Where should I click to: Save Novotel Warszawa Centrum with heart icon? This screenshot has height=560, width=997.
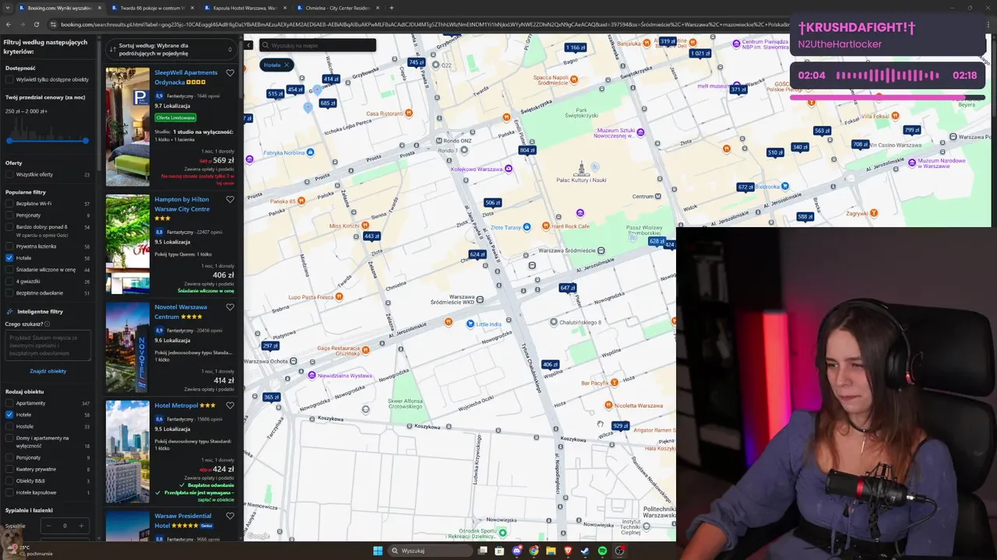(230, 307)
